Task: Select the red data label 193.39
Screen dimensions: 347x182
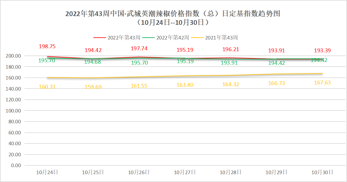Action: pos(322,51)
